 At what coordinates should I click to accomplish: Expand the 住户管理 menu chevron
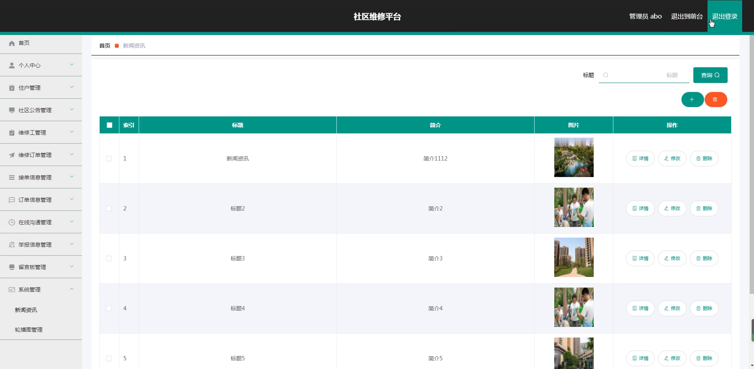72,87
